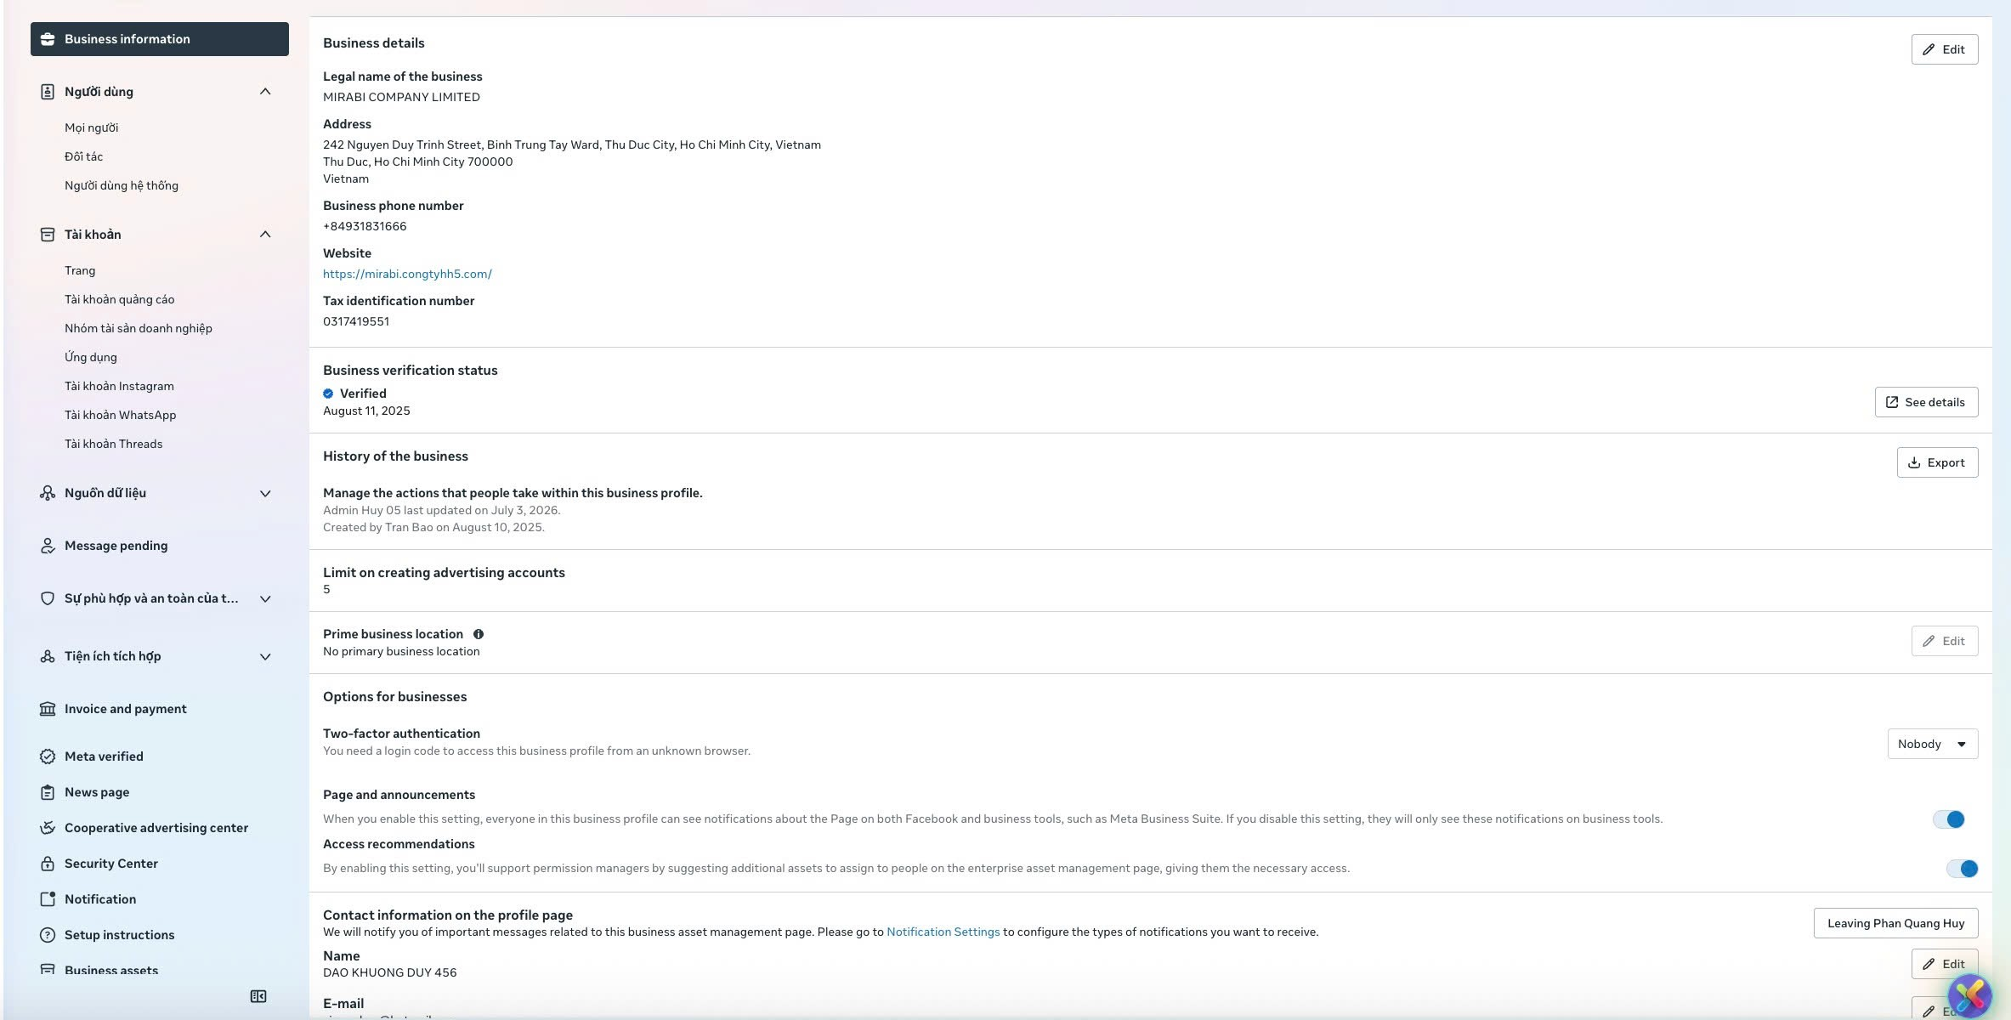2011x1020 pixels.
Task: Click the colorful floating assistant icon
Action: tap(1969, 994)
